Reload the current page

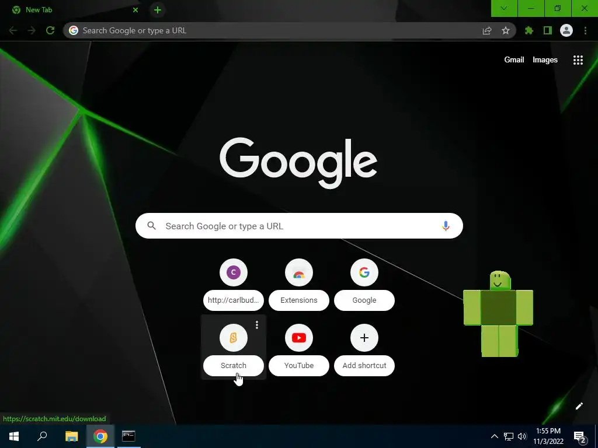50,30
